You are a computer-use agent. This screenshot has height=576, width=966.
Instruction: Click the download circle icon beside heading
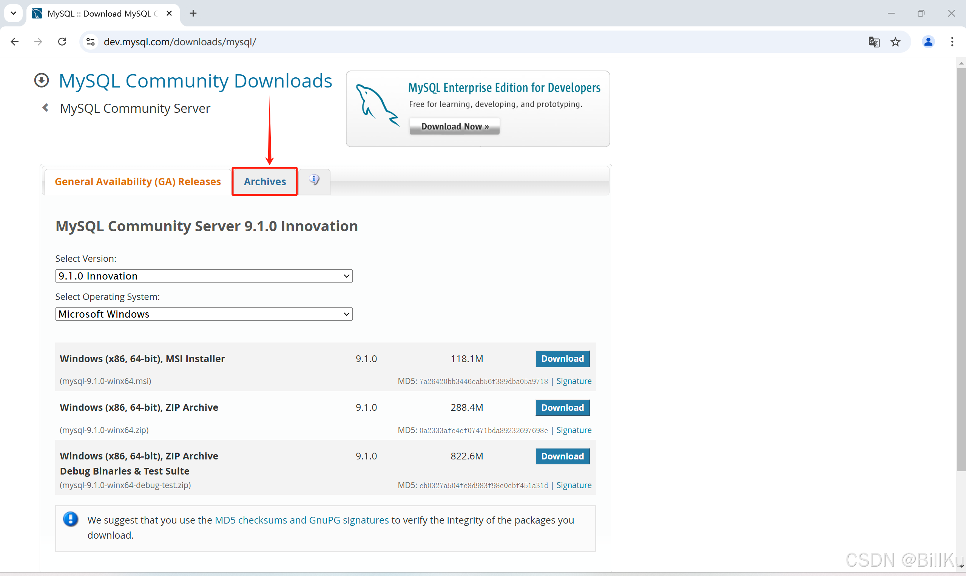pyautogui.click(x=42, y=80)
